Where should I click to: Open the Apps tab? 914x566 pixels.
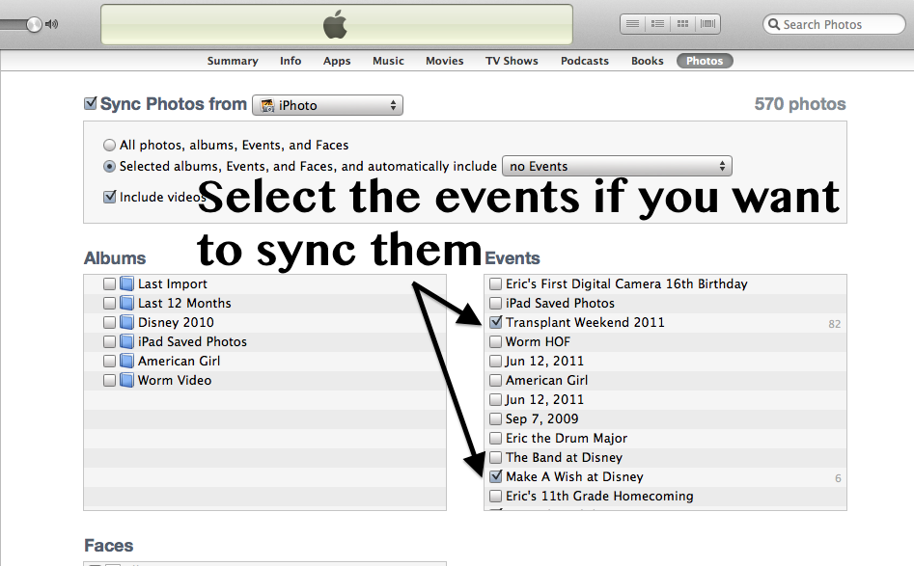tap(337, 61)
